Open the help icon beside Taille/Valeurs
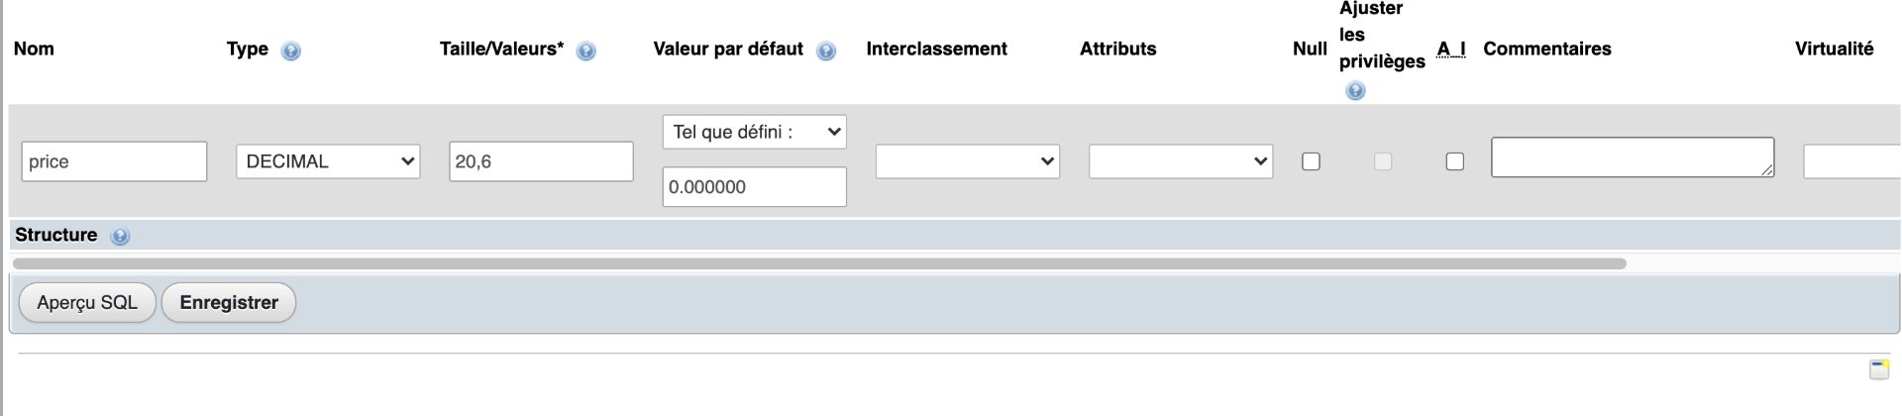 coord(585,51)
